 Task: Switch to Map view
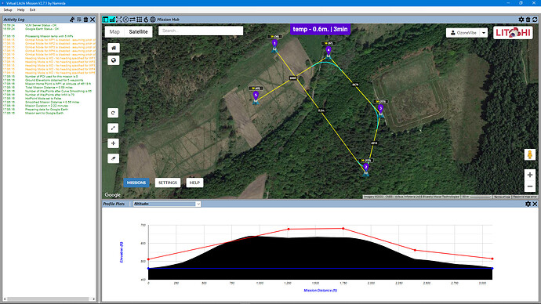pyautogui.click(x=114, y=31)
